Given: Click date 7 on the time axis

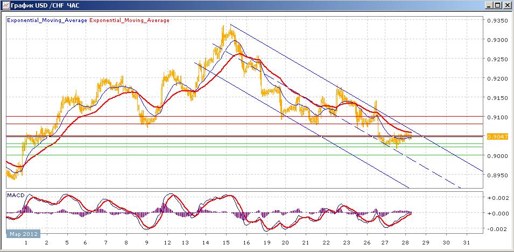Looking at the screenshot, I should point(105,243).
